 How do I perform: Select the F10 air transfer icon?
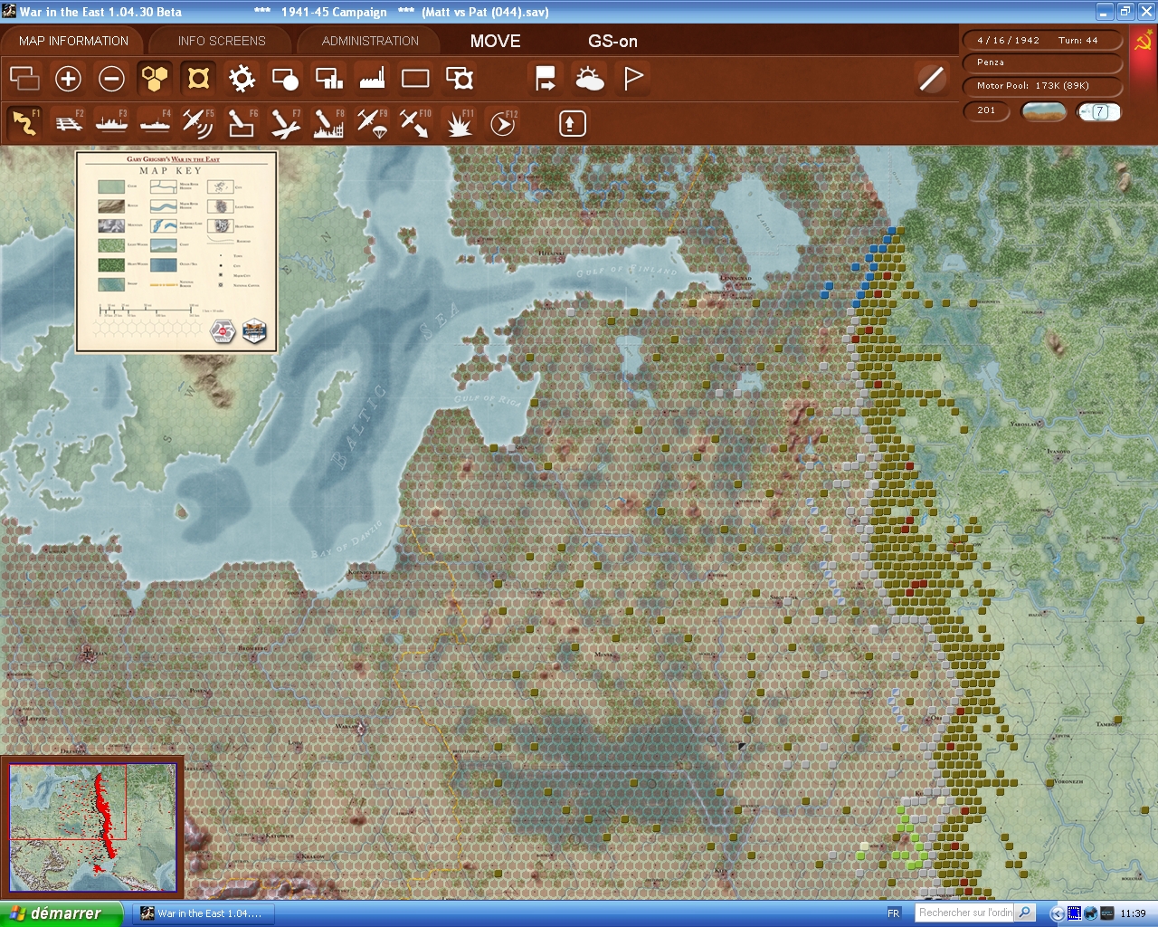(x=415, y=123)
